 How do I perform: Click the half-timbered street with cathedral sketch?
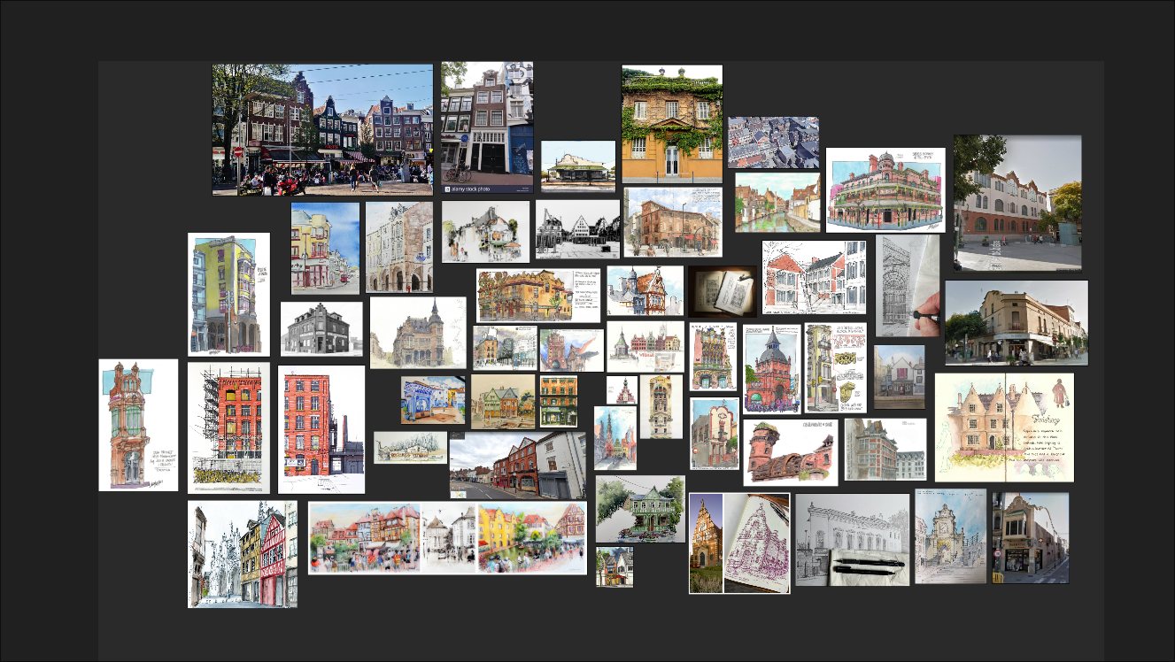tap(242, 554)
